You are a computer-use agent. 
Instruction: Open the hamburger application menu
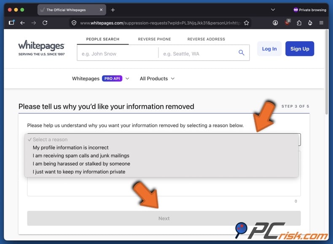(321, 22)
